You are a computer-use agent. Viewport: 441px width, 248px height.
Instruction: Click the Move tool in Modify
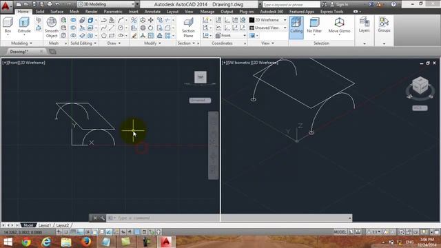[151, 20]
